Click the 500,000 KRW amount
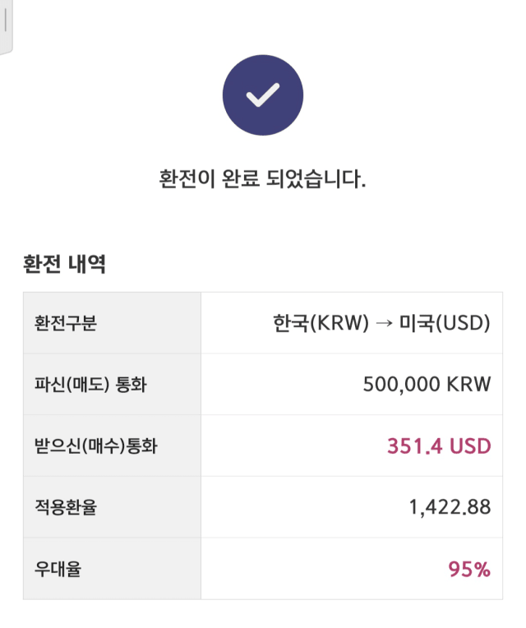The width and height of the screenshot is (526, 628). click(427, 385)
